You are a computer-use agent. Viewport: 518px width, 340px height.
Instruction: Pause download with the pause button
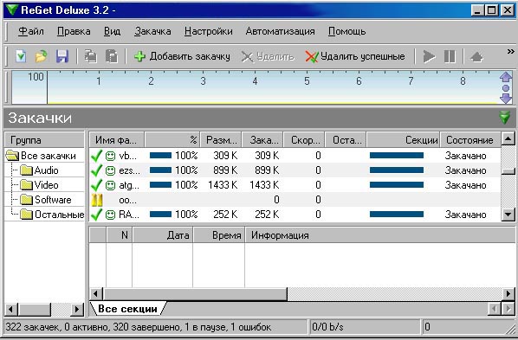coord(450,56)
